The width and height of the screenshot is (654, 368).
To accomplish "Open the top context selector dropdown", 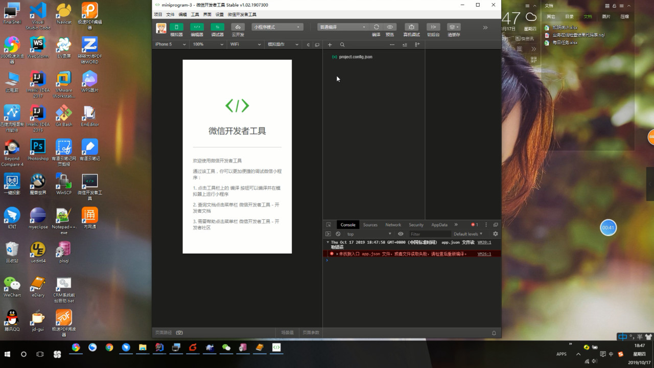I will click(x=369, y=234).
